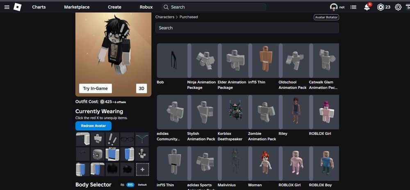Click the black glasses item in Currently Wearing
The height and width of the screenshot is (190, 410).
tap(128, 139)
